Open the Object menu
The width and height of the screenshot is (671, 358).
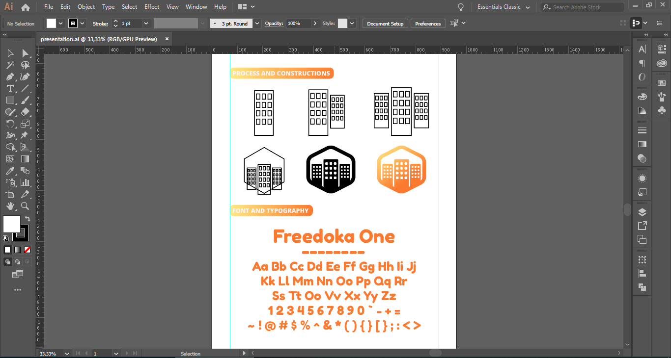click(x=86, y=7)
